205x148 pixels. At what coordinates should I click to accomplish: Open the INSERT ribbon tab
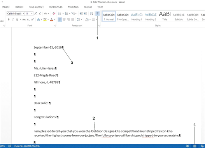6,7
